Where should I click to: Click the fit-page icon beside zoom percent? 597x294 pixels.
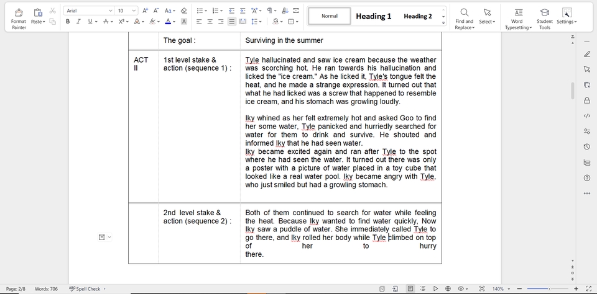pos(481,288)
